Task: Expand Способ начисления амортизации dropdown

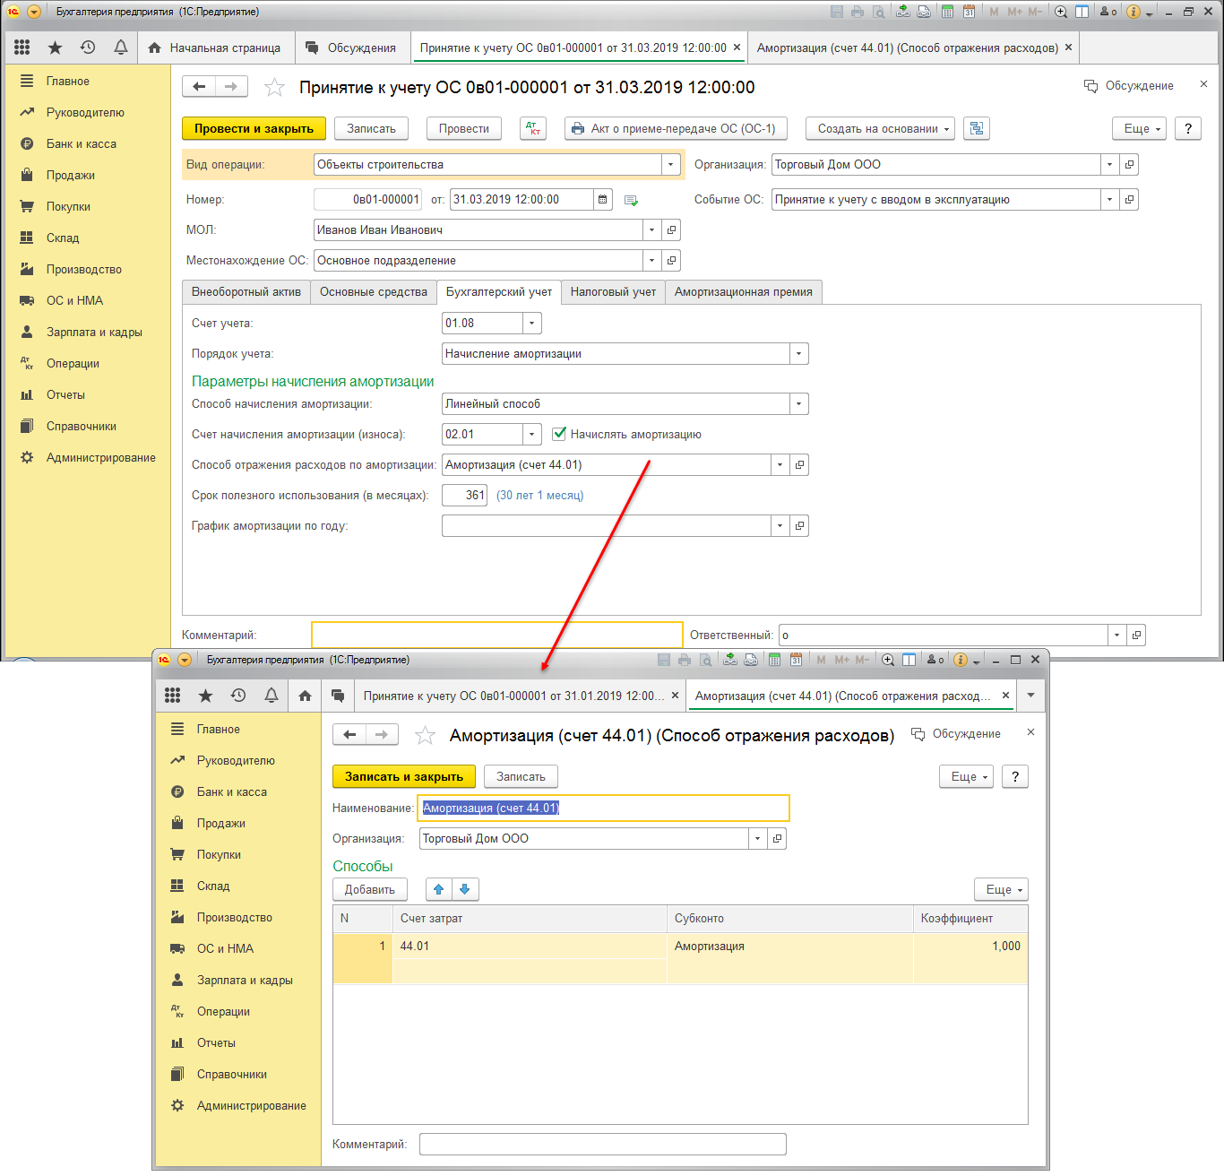Action: (x=798, y=404)
